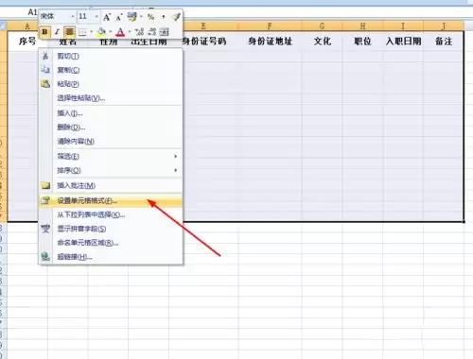
Task: Open the font size 11 dropdown
Action: click(x=88, y=16)
